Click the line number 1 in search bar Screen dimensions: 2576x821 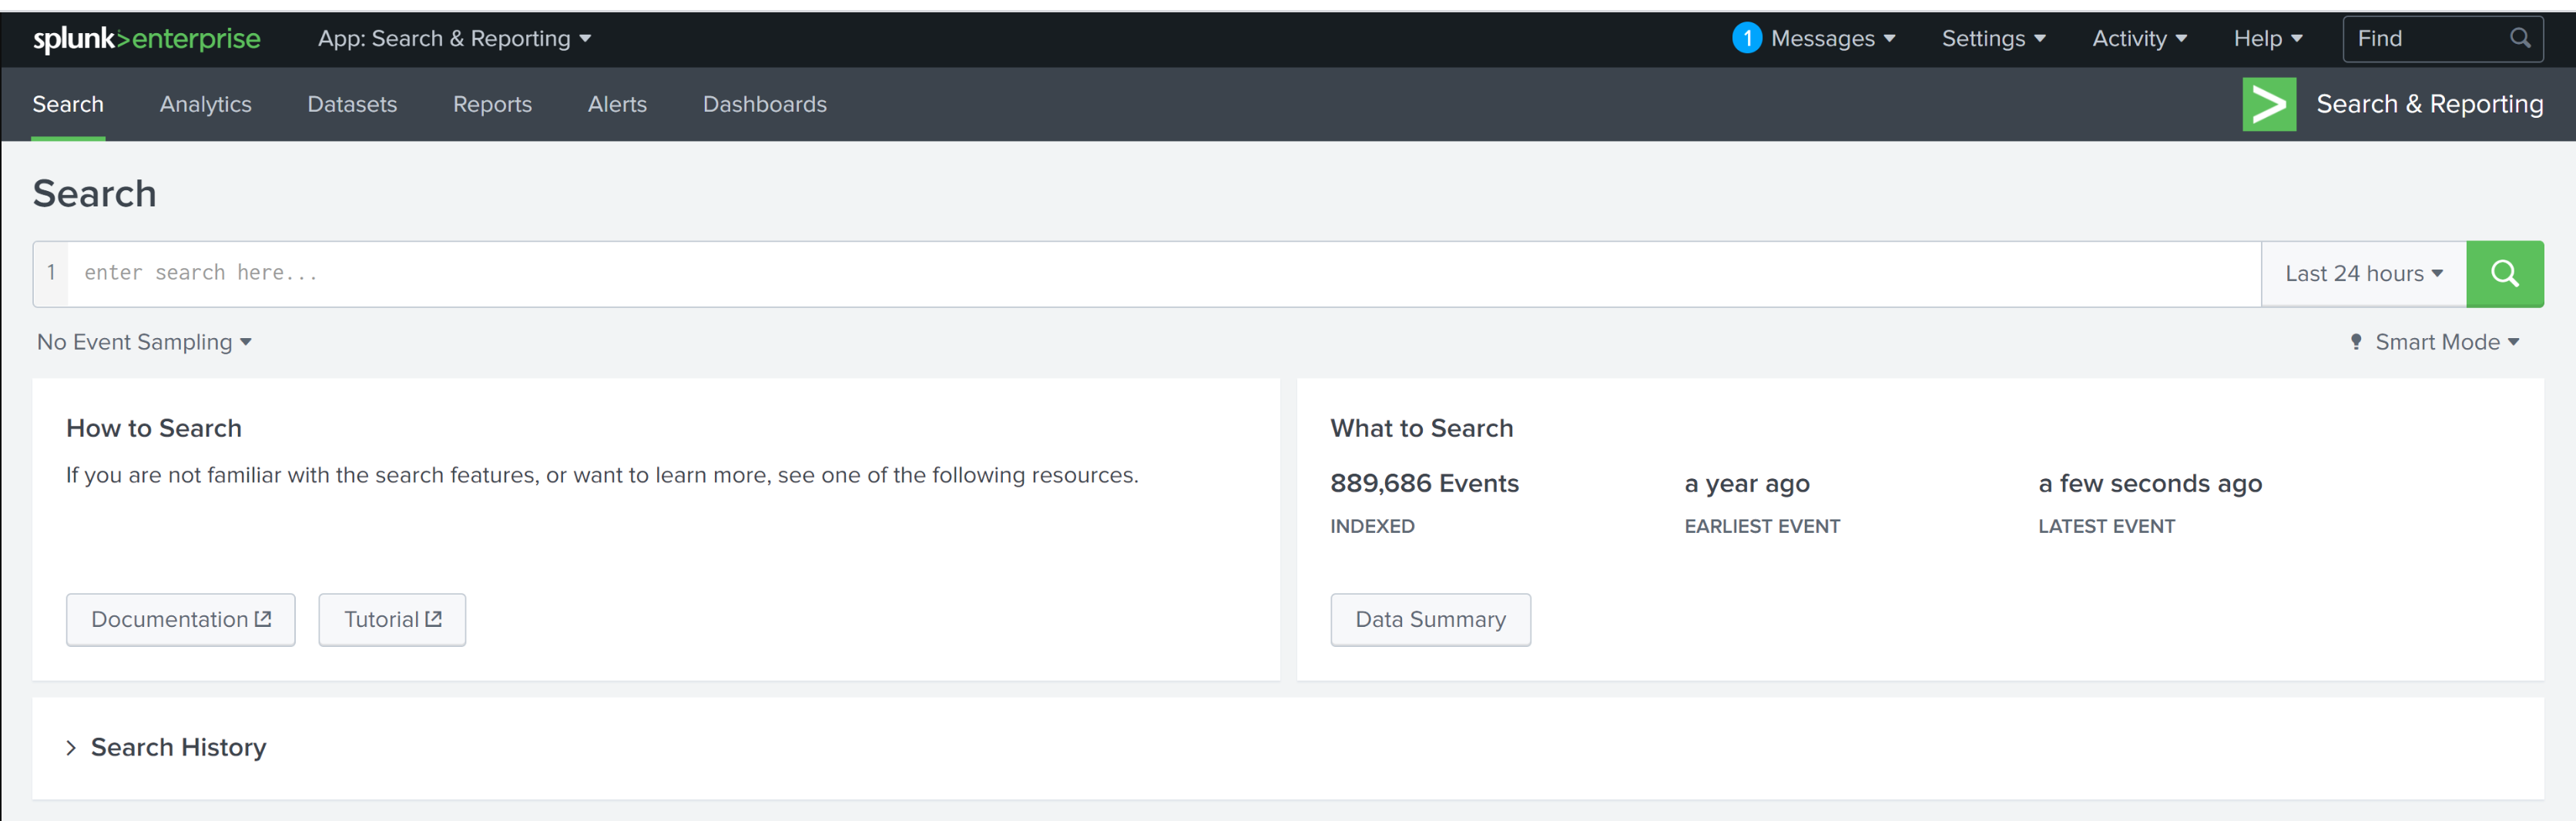51,272
